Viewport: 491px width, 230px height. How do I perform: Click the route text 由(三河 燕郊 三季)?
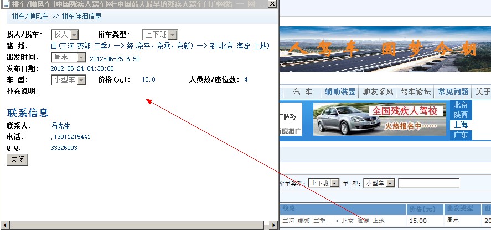[80, 46]
